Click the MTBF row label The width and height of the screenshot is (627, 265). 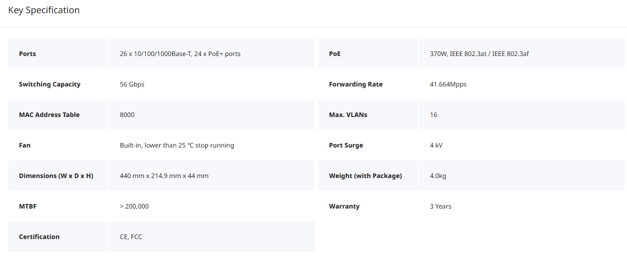(x=28, y=206)
